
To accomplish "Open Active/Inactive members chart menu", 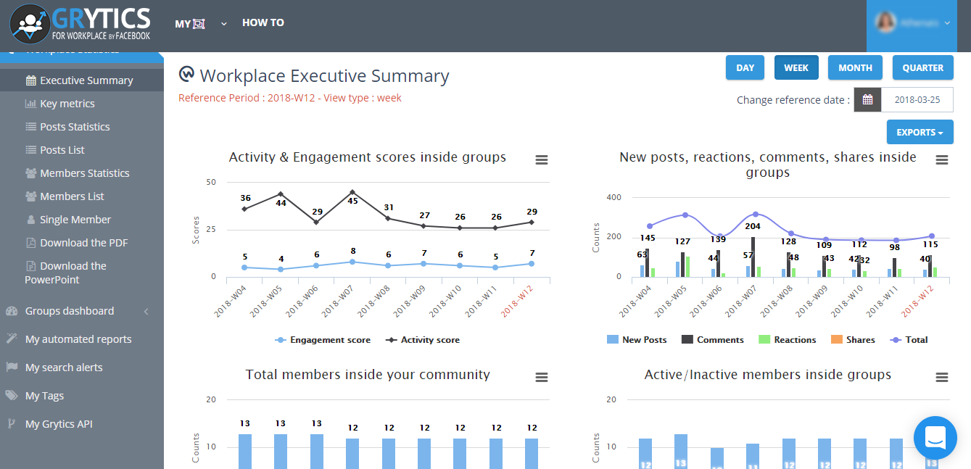I will [x=942, y=378].
